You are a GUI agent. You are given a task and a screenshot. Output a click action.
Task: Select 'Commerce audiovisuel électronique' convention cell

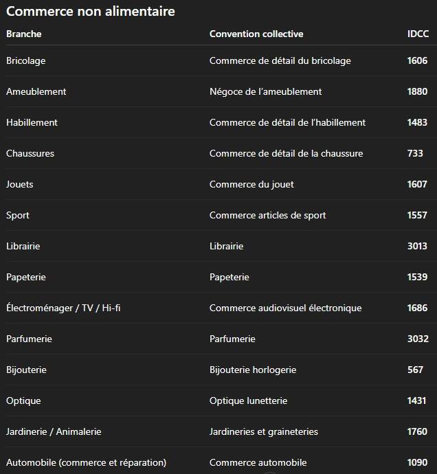coord(285,308)
